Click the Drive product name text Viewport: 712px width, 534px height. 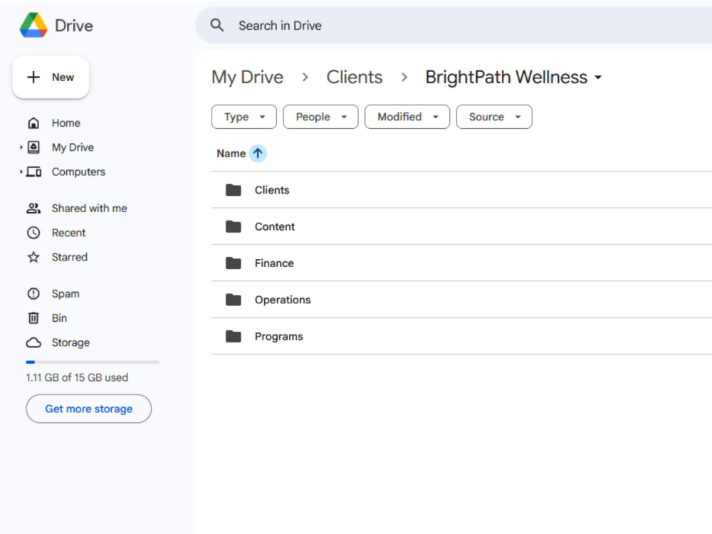coord(74,26)
